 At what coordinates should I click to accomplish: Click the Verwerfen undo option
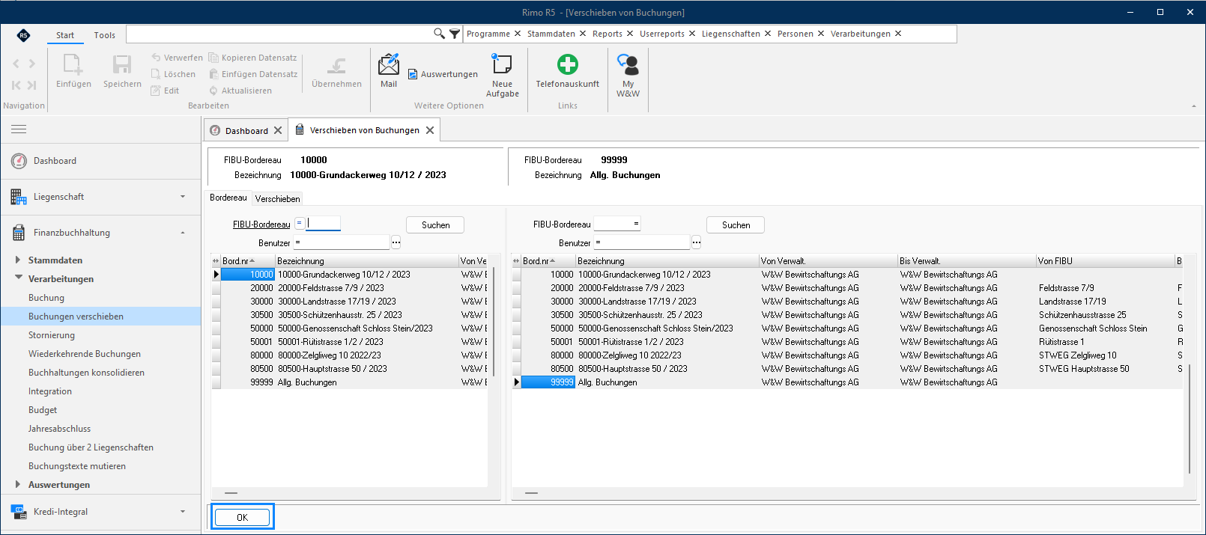pyautogui.click(x=177, y=58)
